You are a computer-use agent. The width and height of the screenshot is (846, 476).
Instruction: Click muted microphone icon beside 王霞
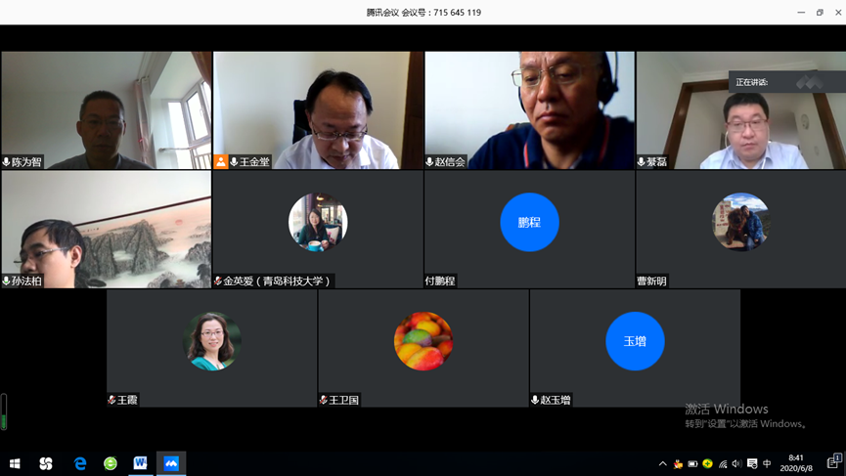[112, 400]
